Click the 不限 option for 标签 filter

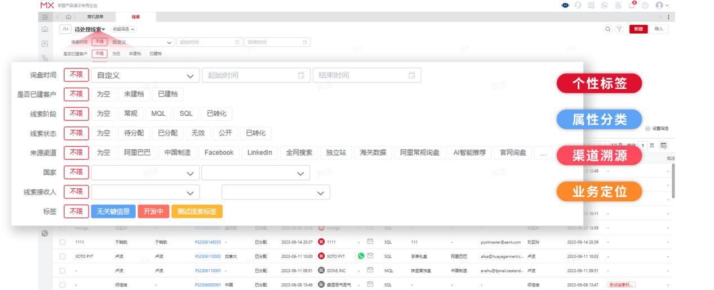click(x=76, y=211)
